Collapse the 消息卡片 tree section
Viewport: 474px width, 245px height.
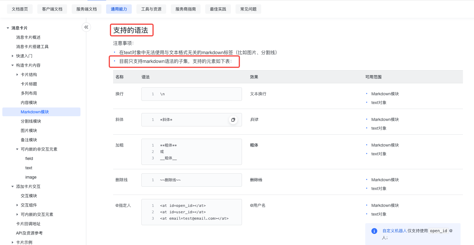click(8, 28)
